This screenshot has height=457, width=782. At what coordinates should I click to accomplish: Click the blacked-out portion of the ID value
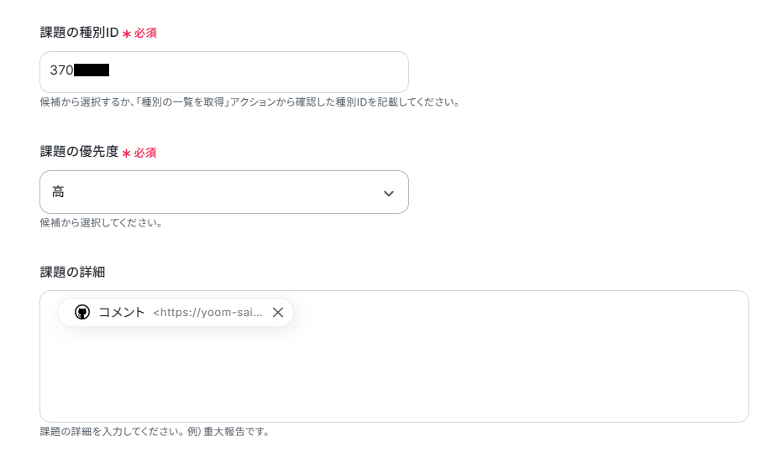[x=92, y=70]
